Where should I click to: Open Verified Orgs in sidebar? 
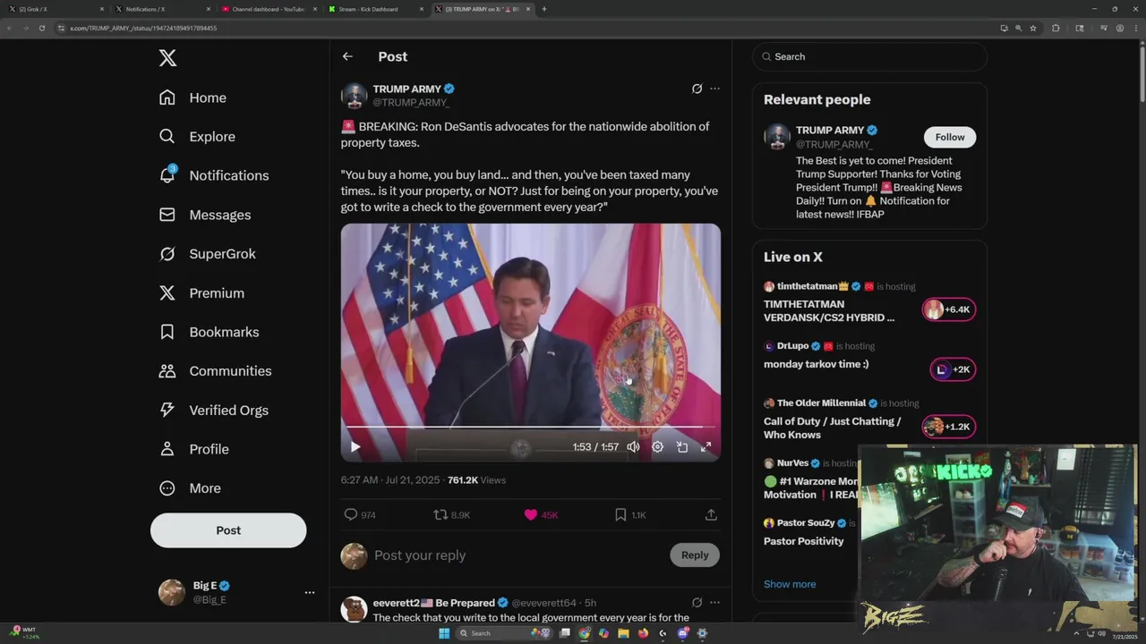213,411
